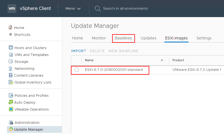Select the ESXi-6.7.0-20181002001-standard radio button

click(77, 70)
